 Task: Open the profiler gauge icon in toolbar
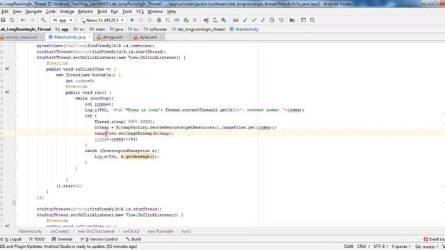coord(177,20)
